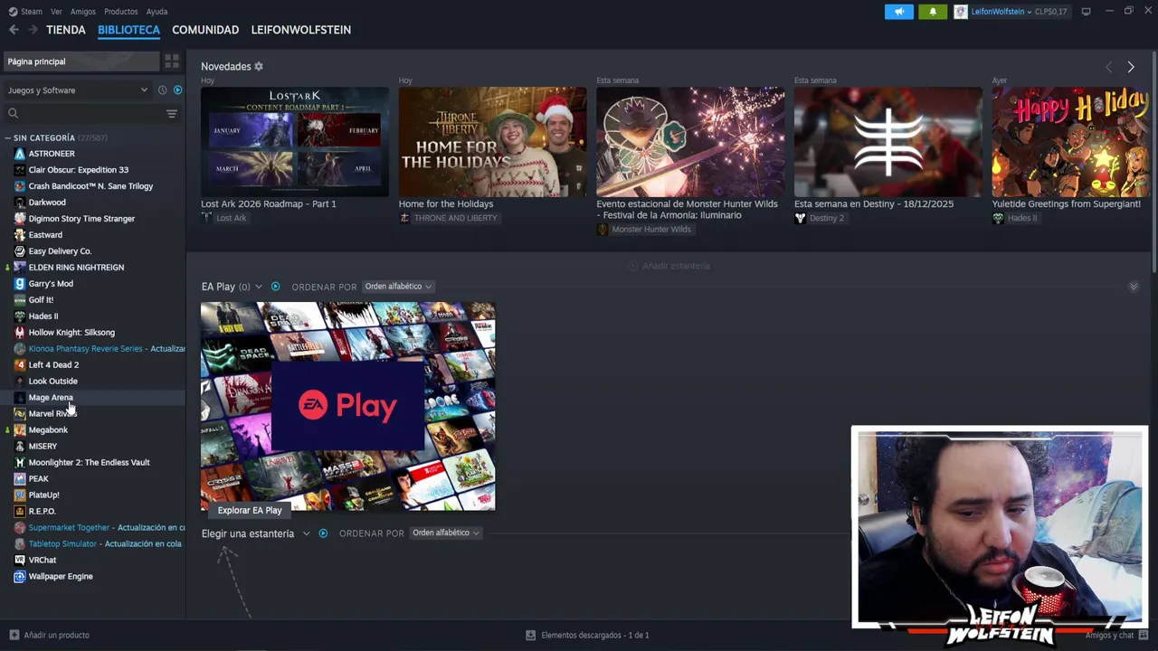Click the Monster Hunter Wilds small icon
This screenshot has height=651, width=1158.
(x=602, y=230)
